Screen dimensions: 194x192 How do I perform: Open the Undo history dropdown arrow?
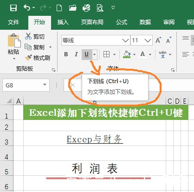pos(34,7)
